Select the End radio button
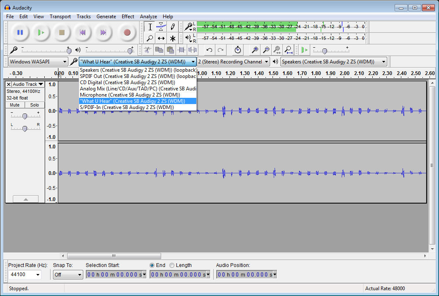Screen dimensions: 439x296 pos(152,265)
